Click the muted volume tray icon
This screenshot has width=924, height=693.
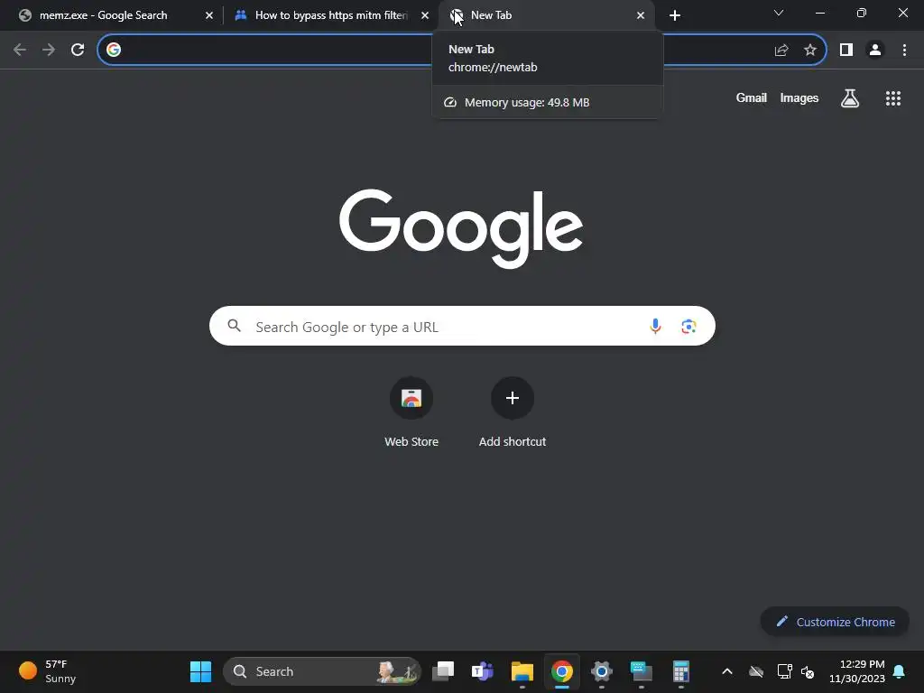808,671
